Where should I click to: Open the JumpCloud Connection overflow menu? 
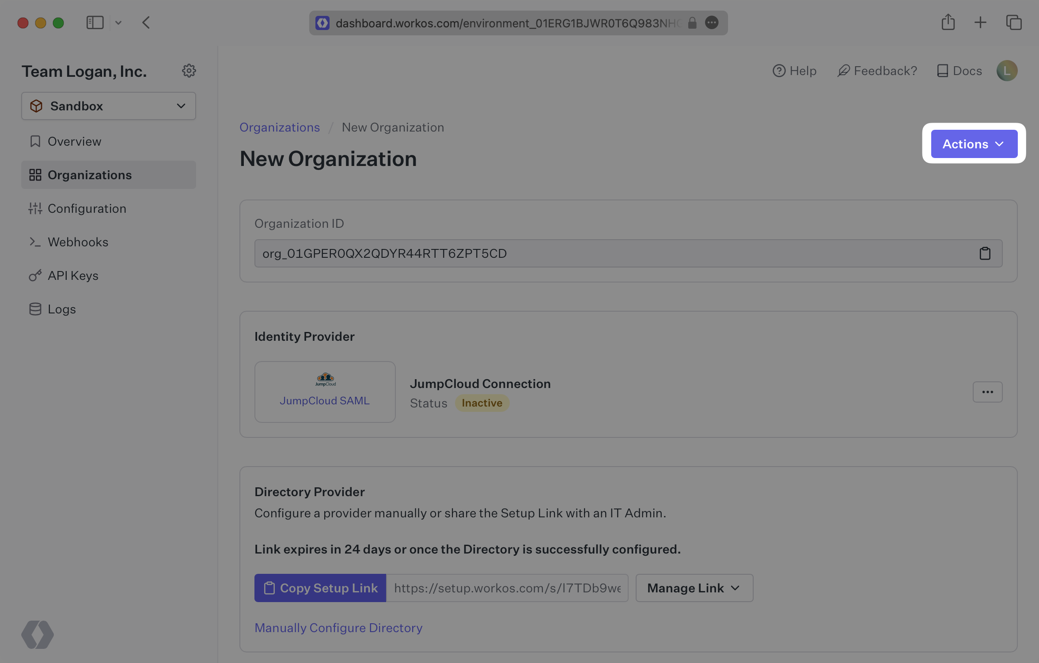pyautogui.click(x=987, y=392)
